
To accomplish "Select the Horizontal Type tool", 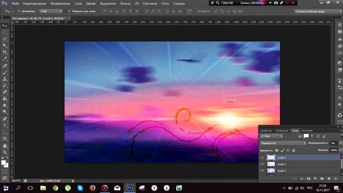I will [5, 125].
